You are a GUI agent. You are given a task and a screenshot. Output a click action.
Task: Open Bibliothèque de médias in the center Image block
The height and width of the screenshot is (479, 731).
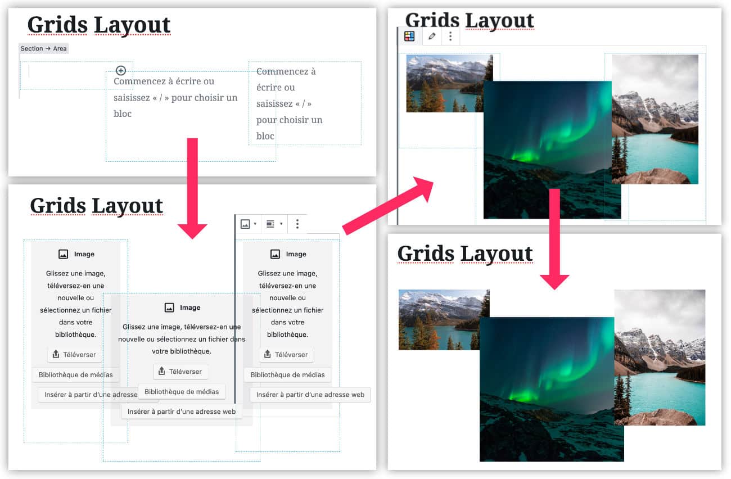[181, 391]
